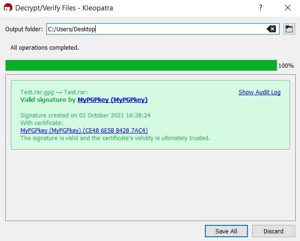300x241 pixels.
Task: Click the 'With certificate:' label
Action: click(42, 123)
